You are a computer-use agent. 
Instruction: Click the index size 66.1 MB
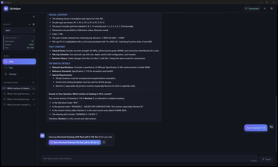click(30, 48)
